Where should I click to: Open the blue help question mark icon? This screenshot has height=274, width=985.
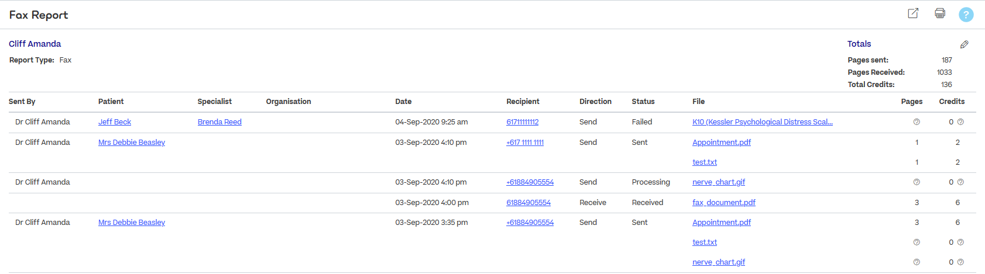(966, 15)
